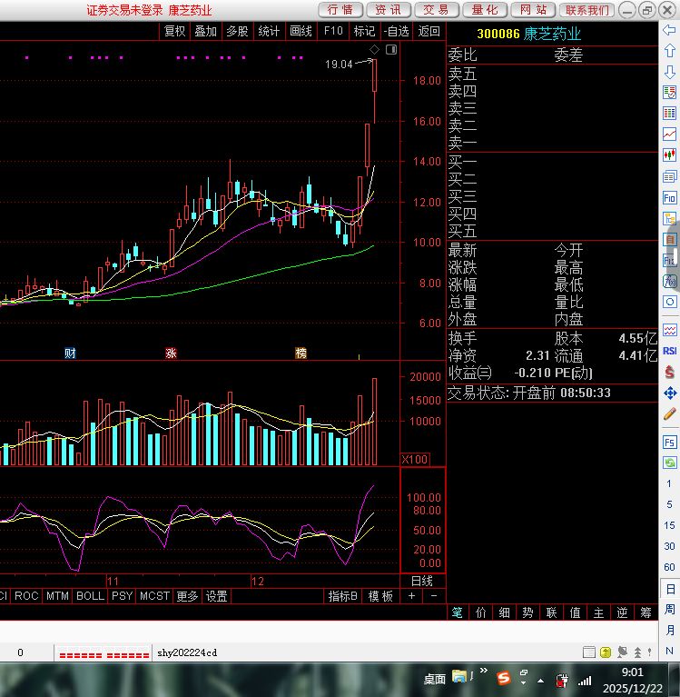Open 多股 multi-stock menu
Viewport: 680px width, 697px height.
pos(237,31)
